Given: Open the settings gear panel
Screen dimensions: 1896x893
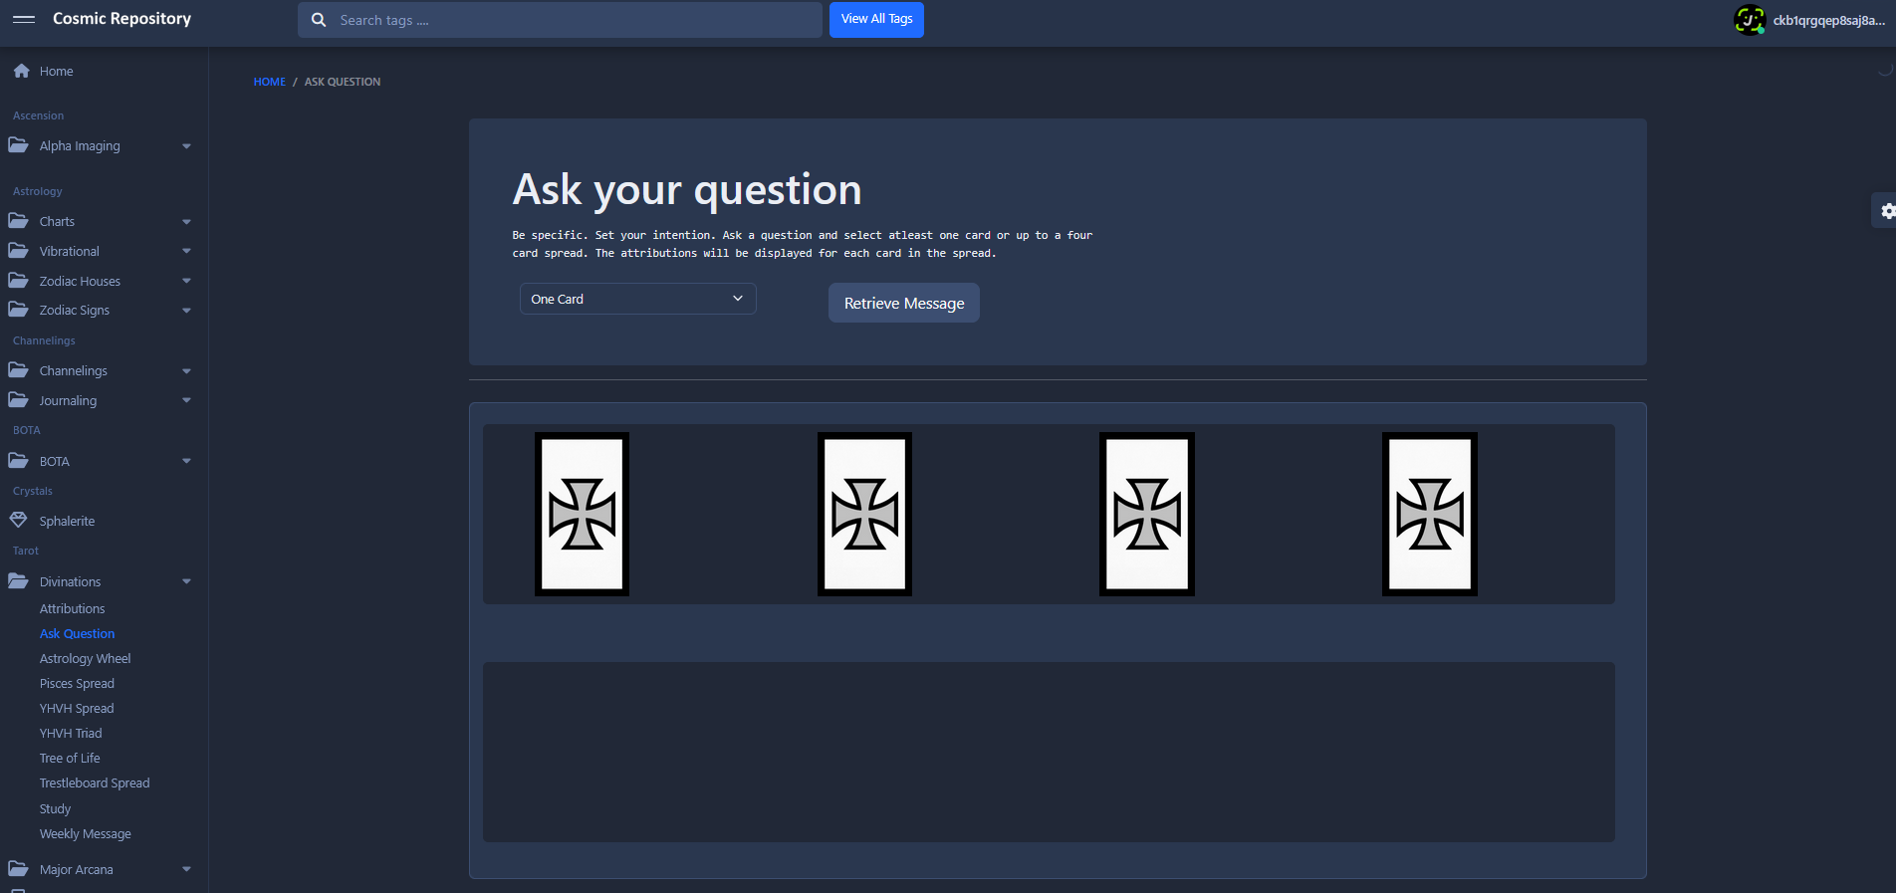Looking at the screenshot, I should tap(1887, 211).
